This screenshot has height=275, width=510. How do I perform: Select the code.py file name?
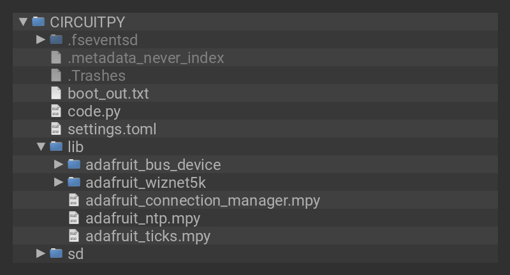94,111
